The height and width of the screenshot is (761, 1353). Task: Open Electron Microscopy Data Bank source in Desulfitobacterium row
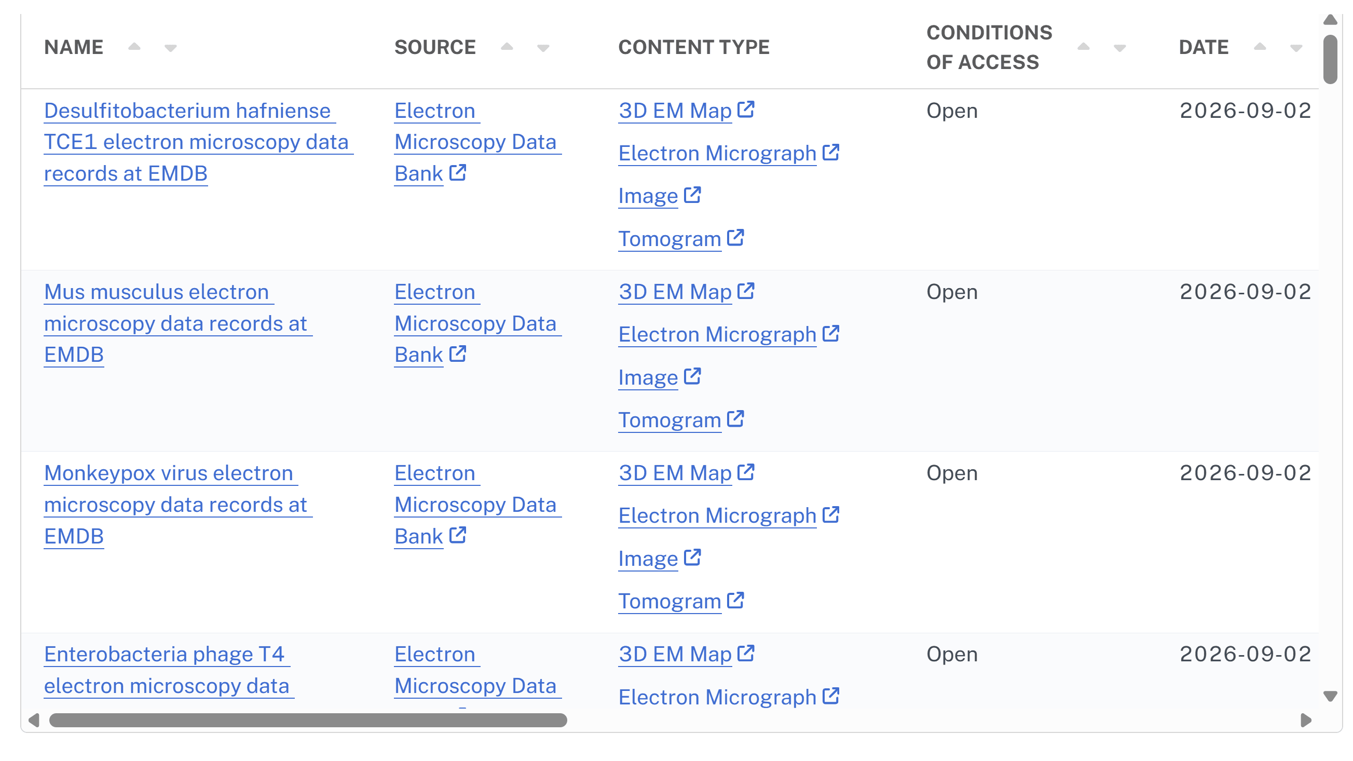click(x=477, y=142)
